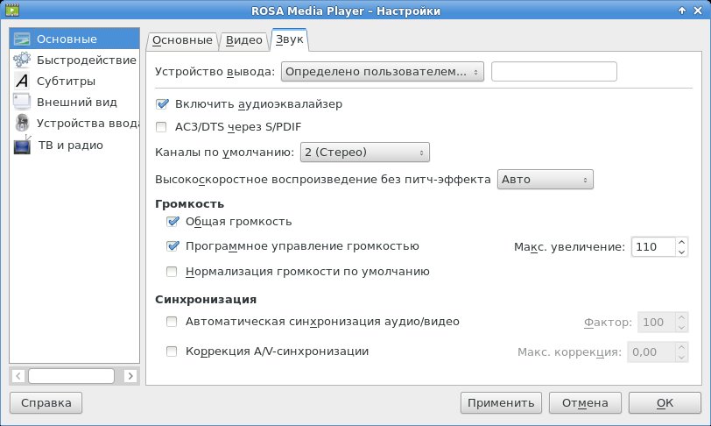Viewport: 711px width, 426px height.
Task: Open the Быстродействие gears icon
Action: (x=22, y=60)
